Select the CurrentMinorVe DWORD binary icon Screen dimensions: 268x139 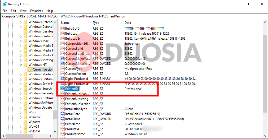(x=62, y=63)
